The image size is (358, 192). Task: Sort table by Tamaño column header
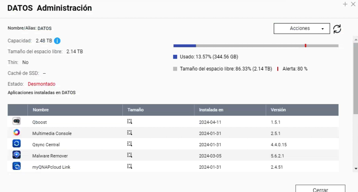coord(136,110)
